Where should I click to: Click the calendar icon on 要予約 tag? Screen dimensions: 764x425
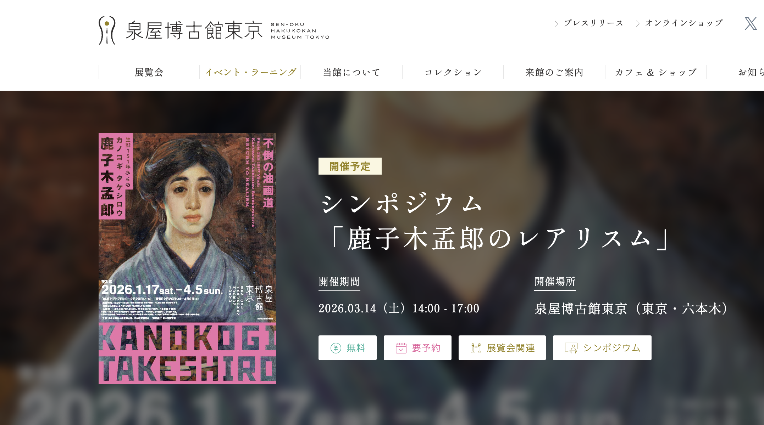click(x=401, y=348)
